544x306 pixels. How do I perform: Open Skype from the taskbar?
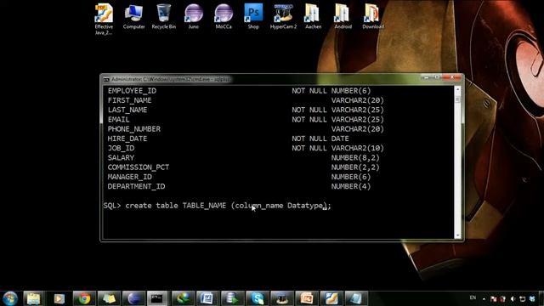coord(257,298)
